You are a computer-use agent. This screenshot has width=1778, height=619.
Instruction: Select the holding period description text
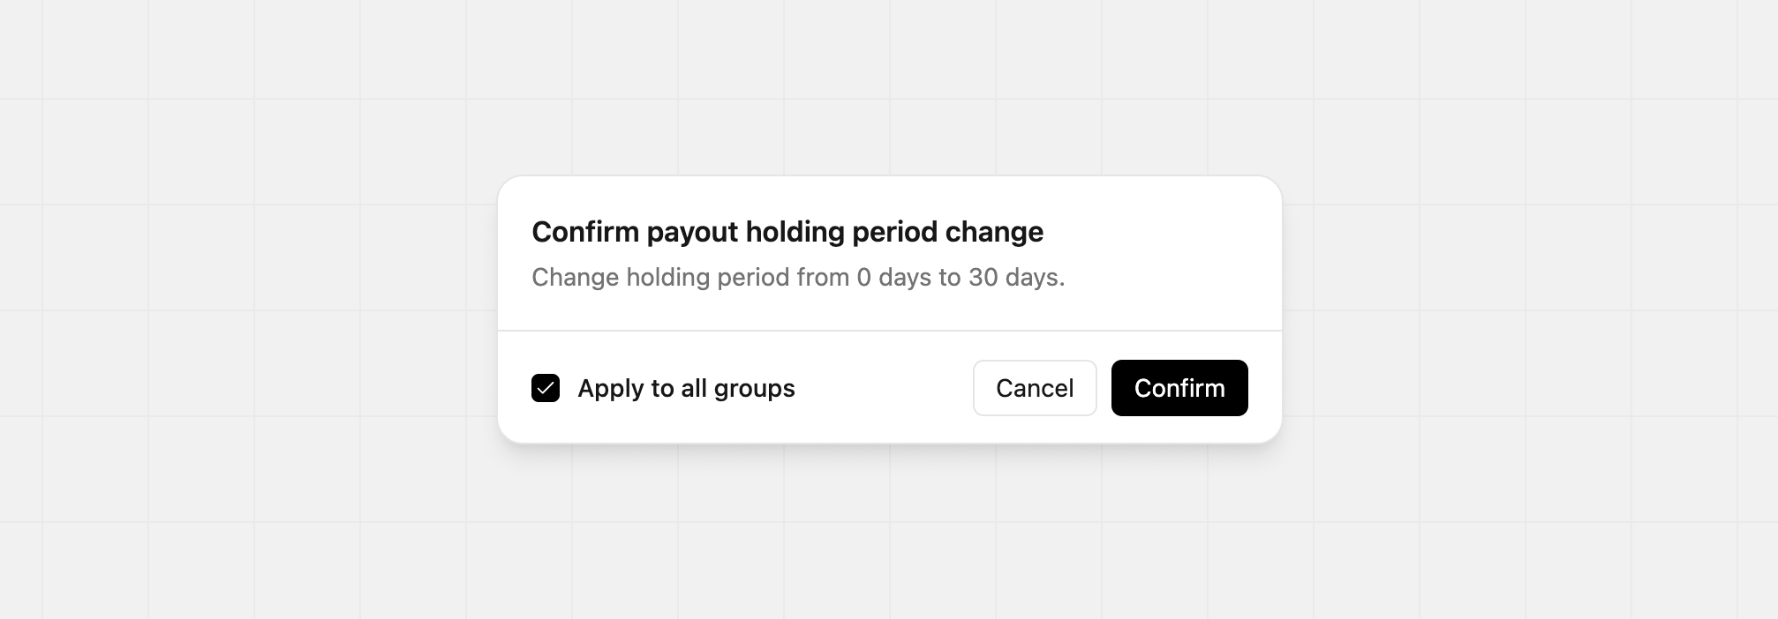coord(797,277)
